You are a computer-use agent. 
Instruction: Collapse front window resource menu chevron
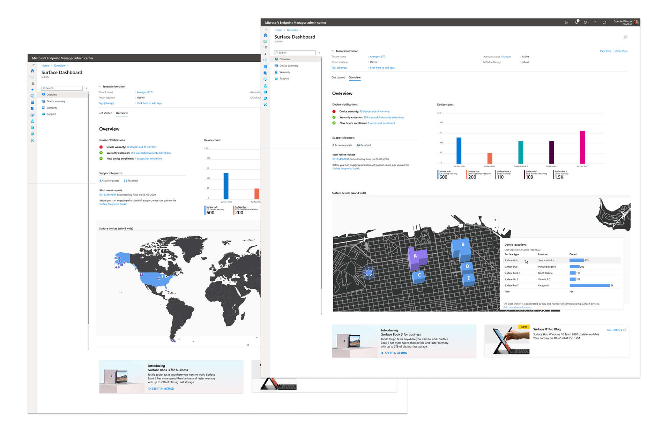[319, 53]
